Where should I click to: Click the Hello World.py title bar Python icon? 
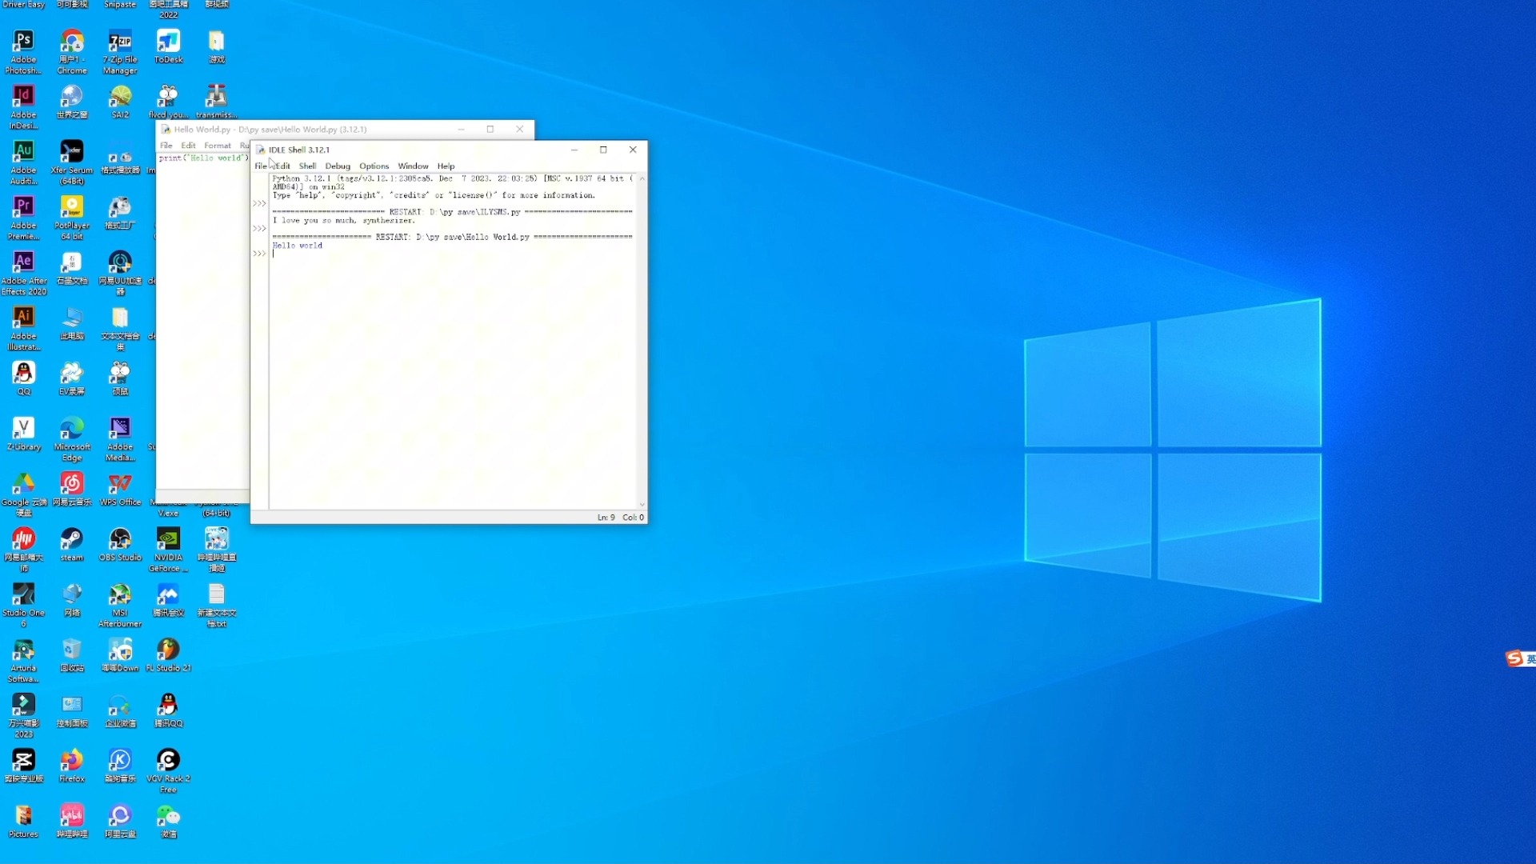pyautogui.click(x=166, y=129)
